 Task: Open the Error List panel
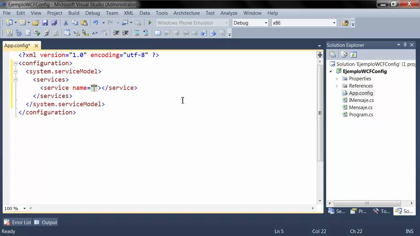[18, 222]
